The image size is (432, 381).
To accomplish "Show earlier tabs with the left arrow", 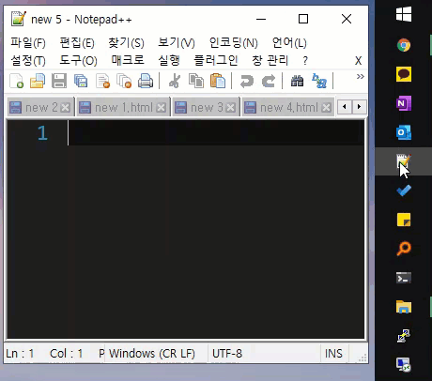I will pos(345,107).
